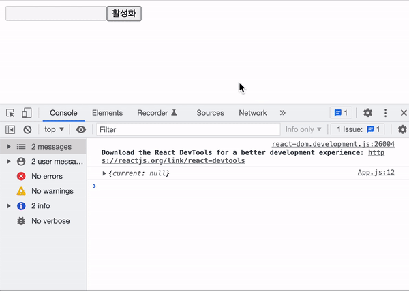The width and height of the screenshot is (409, 291).
Task: Open the Network tab
Action: point(253,113)
